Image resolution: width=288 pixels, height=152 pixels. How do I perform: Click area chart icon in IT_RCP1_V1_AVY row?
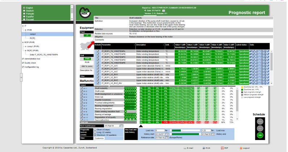click(x=256, y=69)
